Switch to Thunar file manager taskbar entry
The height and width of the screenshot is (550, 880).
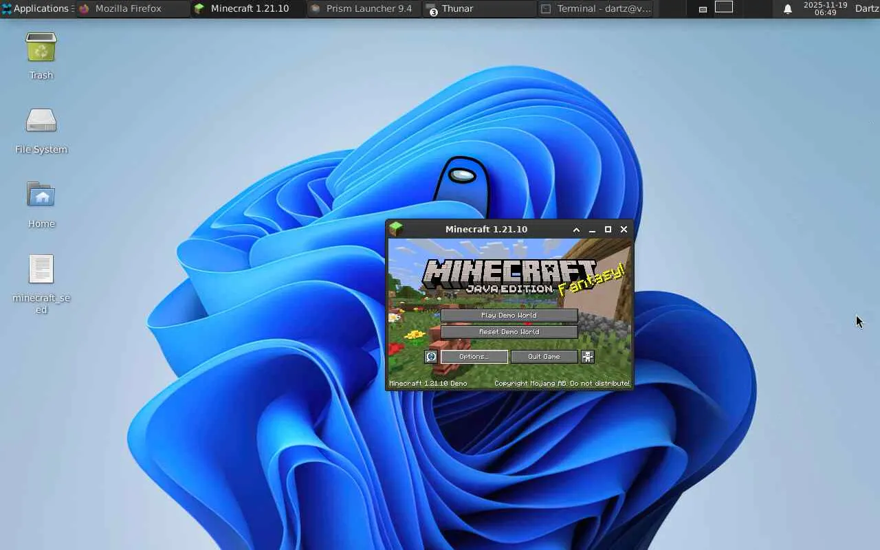pos(479,9)
